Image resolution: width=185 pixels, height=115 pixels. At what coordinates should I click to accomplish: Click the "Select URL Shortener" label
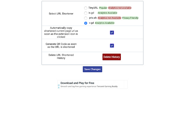[x=61, y=14]
